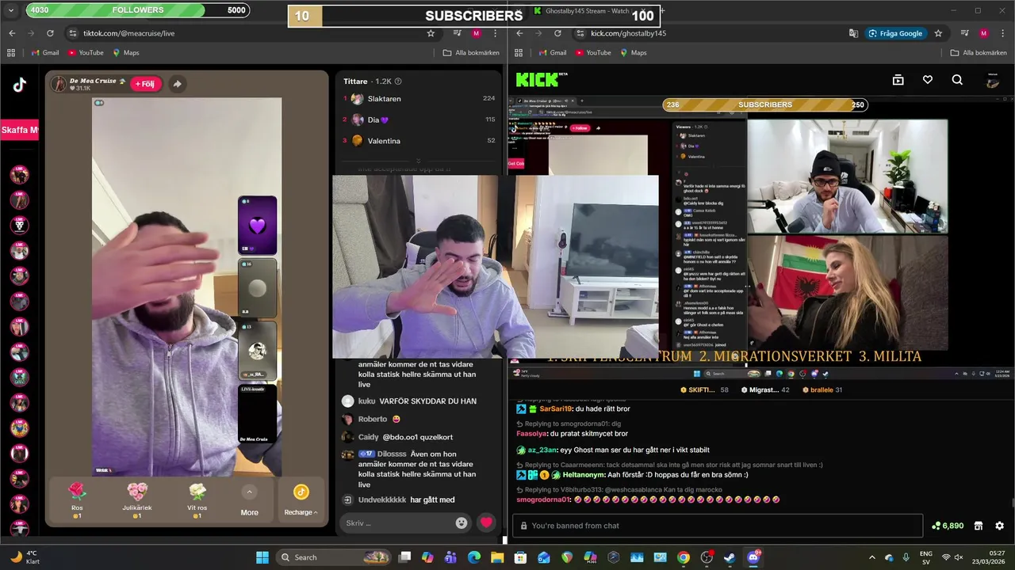Click Windows taskbar Search box
Image resolution: width=1015 pixels, height=570 pixels.
point(334,557)
